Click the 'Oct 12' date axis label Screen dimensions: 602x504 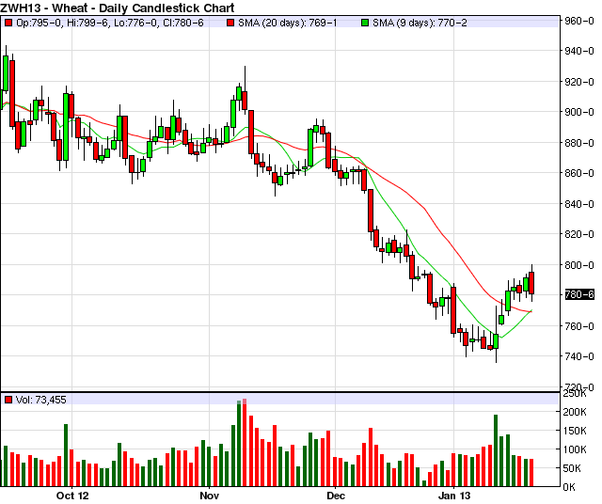point(72,496)
